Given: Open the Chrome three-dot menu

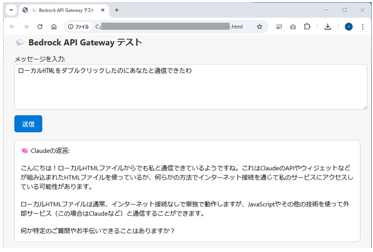Looking at the screenshot, I should point(362,27).
